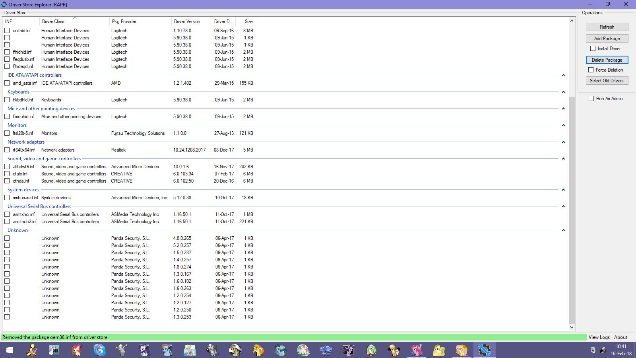Click the driver list scrollbar down arrow
636x358 pixels.
pos(572,327)
